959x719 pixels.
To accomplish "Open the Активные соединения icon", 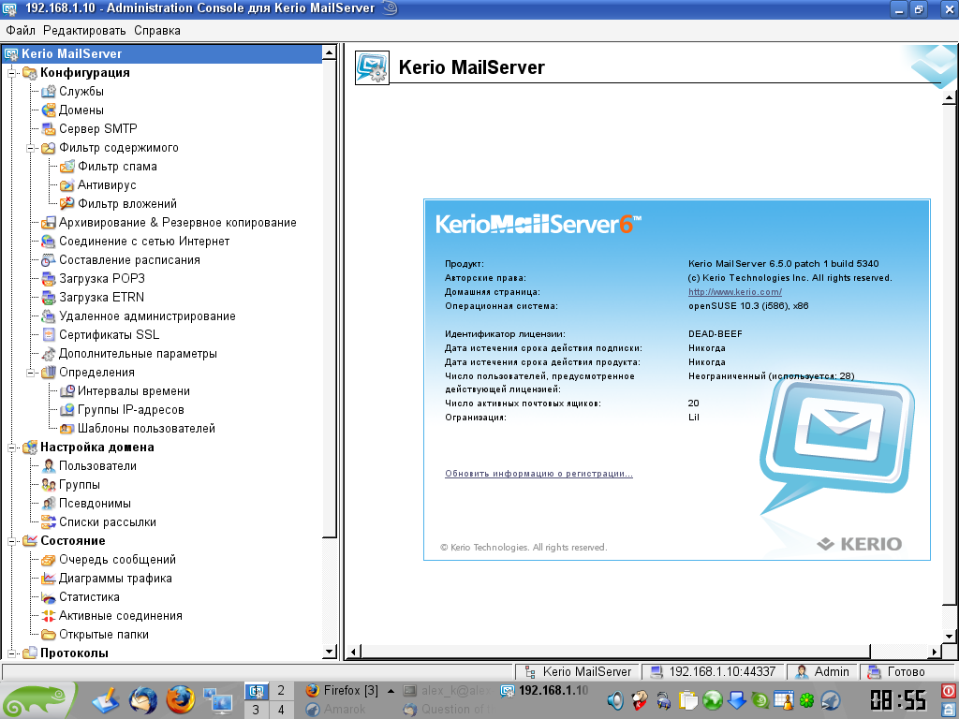I will pyautogui.click(x=49, y=616).
